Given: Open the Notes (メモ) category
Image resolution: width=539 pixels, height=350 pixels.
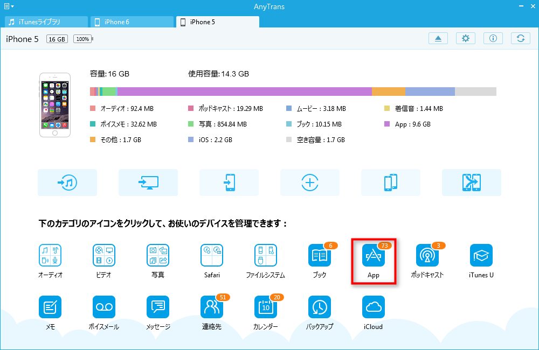Looking at the screenshot, I should pos(50,307).
